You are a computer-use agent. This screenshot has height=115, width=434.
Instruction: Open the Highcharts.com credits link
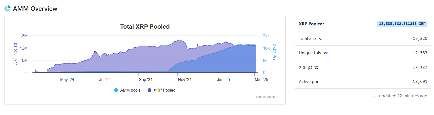[267, 97]
